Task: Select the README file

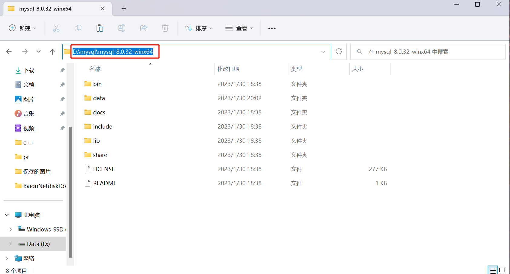Action: point(105,183)
